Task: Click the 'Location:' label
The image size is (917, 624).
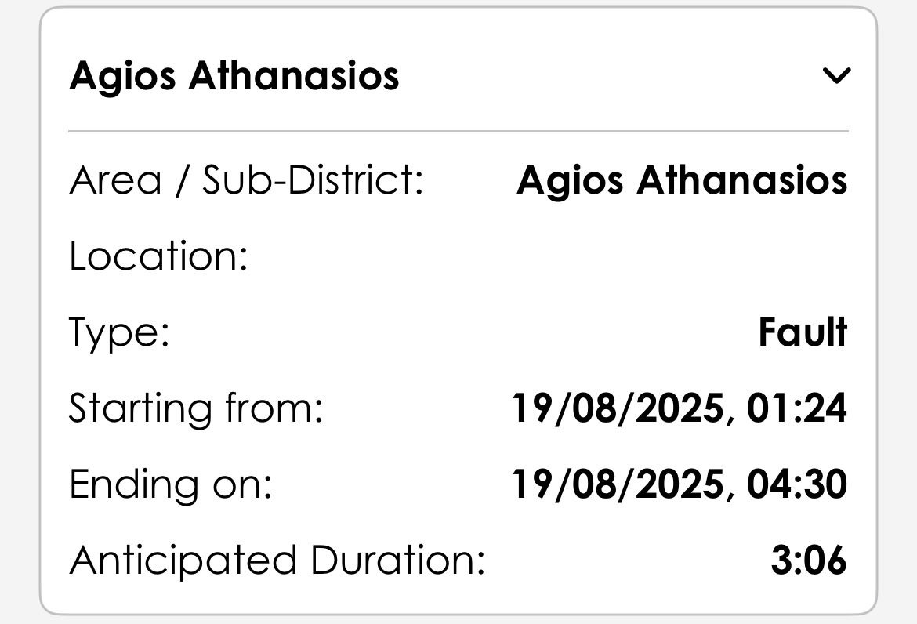Action: pyautogui.click(x=158, y=256)
